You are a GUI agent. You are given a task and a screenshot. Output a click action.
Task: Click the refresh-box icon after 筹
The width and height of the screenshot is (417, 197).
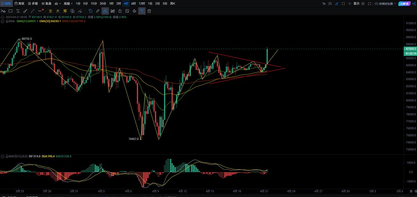[73, 11]
